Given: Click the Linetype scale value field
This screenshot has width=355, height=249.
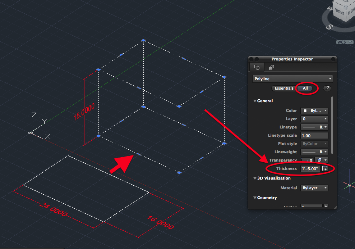Looking at the screenshot, I should coord(314,135).
